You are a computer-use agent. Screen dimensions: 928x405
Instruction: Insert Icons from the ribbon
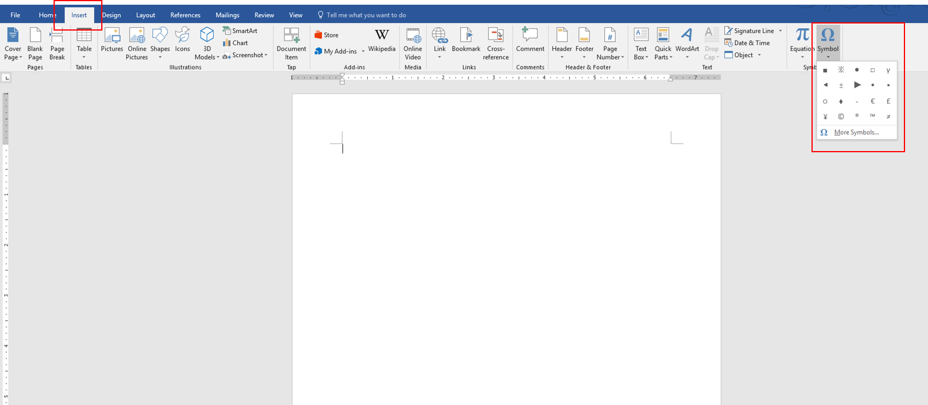182,40
